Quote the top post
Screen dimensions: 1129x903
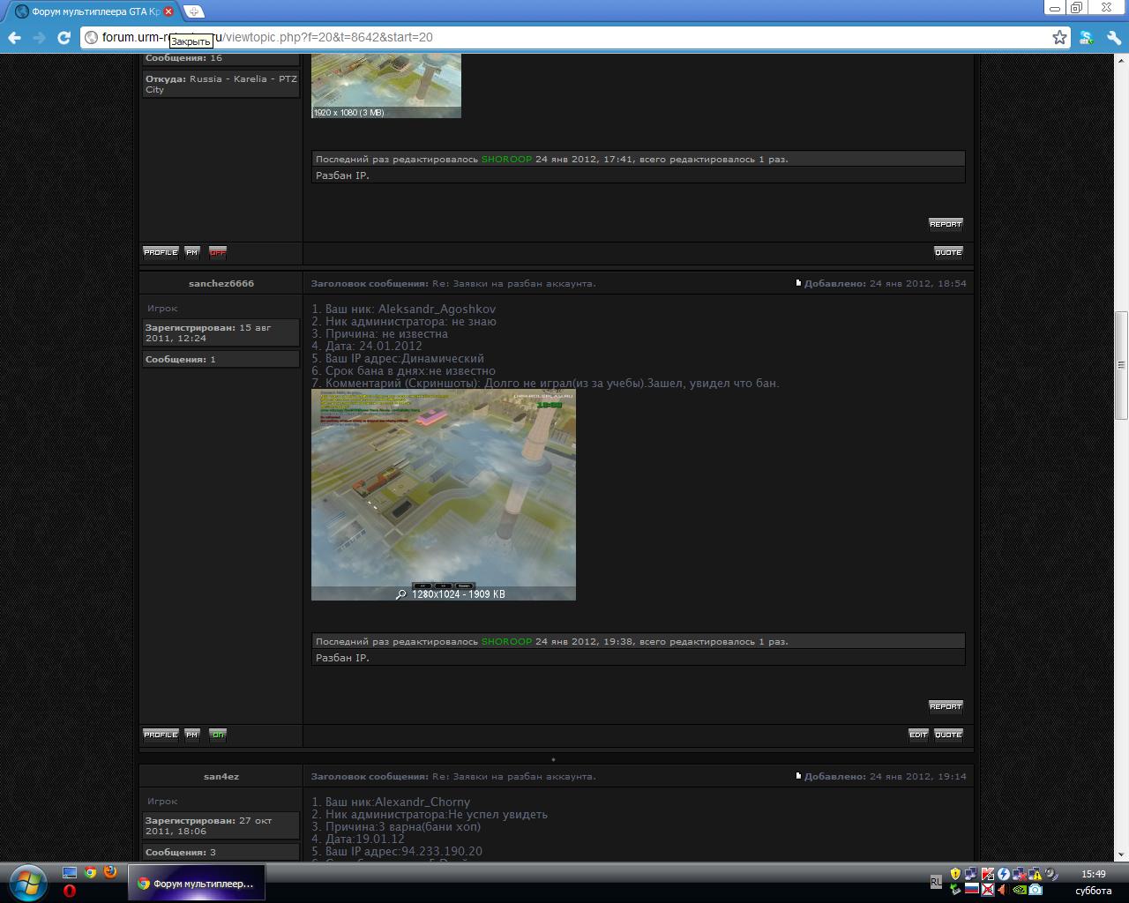pos(948,252)
